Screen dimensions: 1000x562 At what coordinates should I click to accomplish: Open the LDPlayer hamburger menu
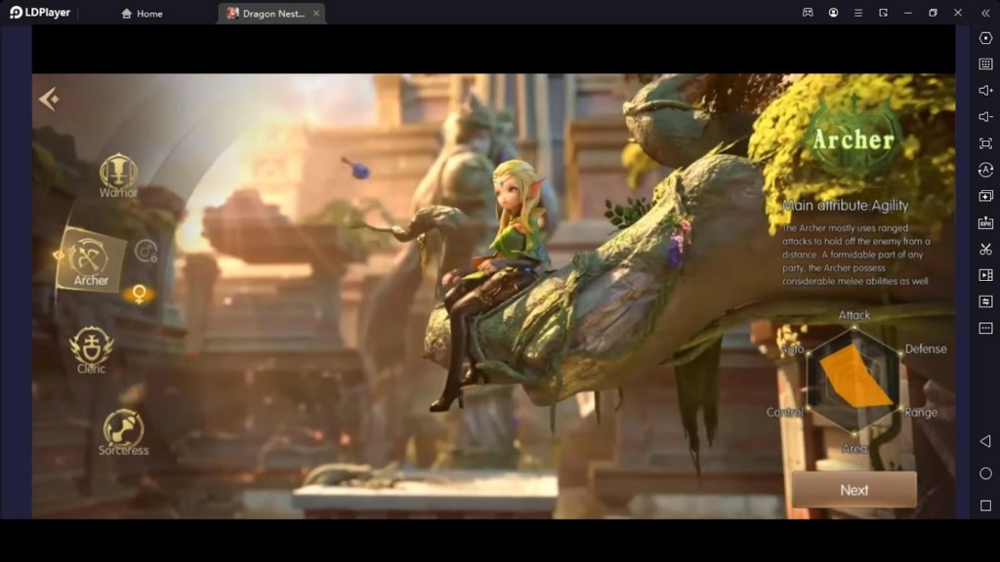(x=858, y=13)
